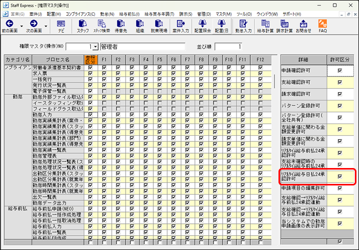Toggle the 申請項目の編集許可 checkbox
The width and height of the screenshot is (359, 250).
coord(340,189)
